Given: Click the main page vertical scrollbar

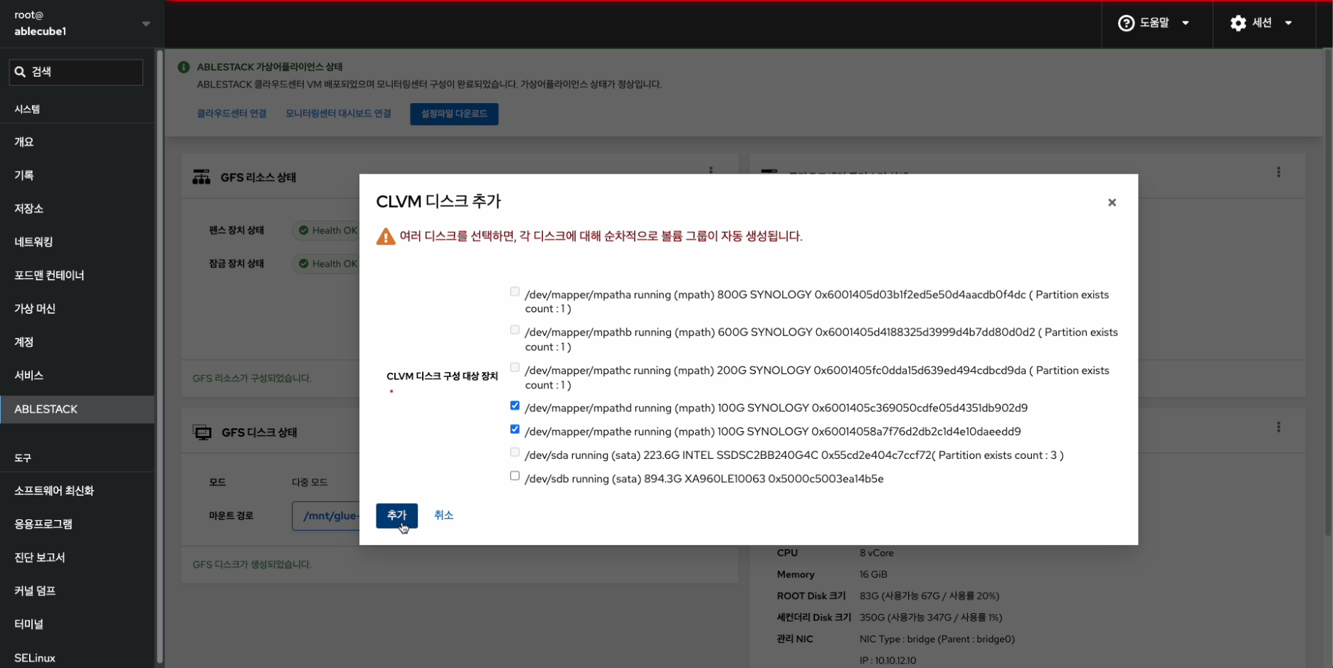Looking at the screenshot, I should (1328, 292).
